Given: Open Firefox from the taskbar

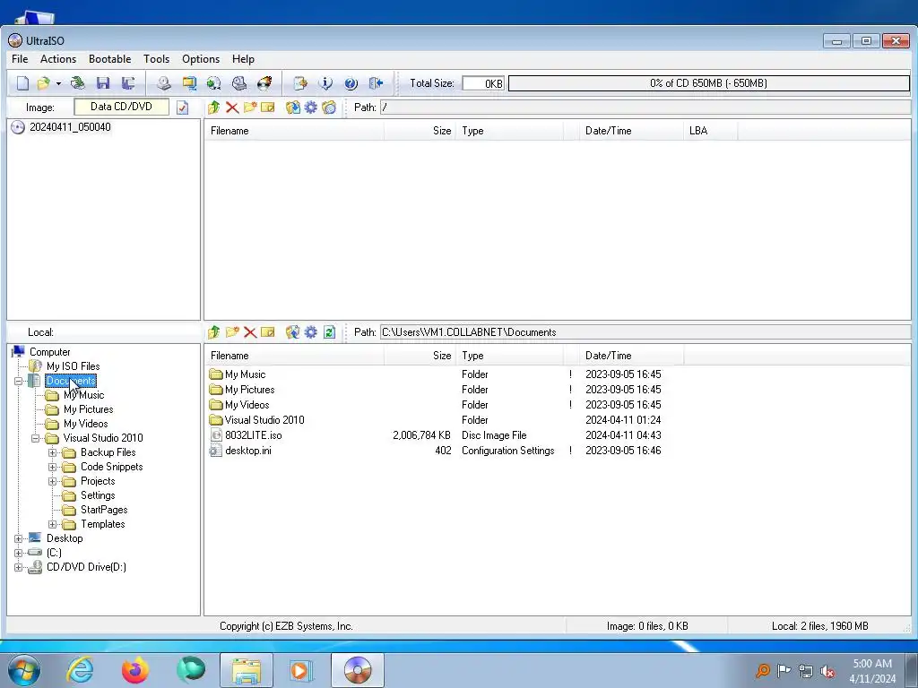Looking at the screenshot, I should 135,670.
